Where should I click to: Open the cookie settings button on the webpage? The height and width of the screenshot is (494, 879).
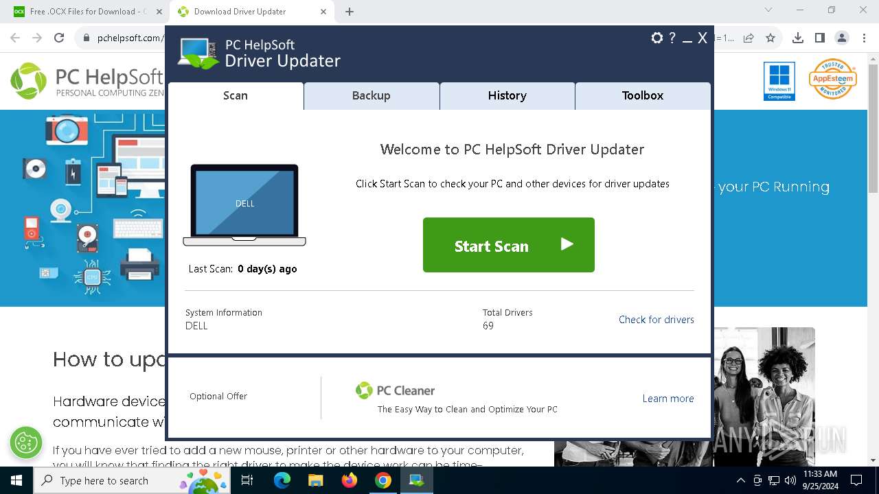pyautogui.click(x=26, y=443)
